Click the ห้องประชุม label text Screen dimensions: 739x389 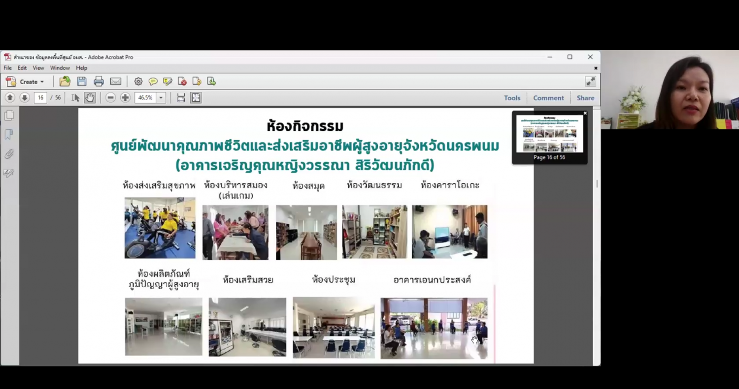(334, 279)
